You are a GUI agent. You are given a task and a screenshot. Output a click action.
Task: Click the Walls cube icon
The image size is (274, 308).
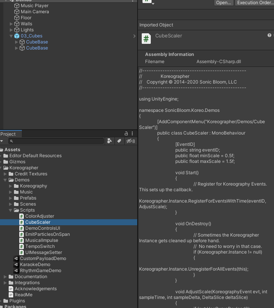coord(17,24)
